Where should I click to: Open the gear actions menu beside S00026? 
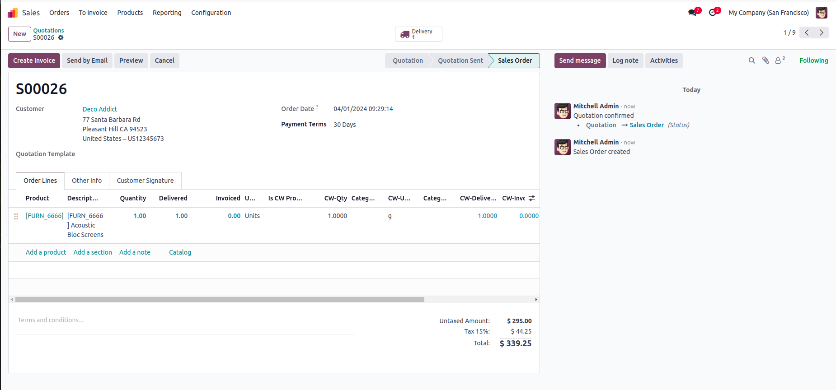(x=61, y=37)
